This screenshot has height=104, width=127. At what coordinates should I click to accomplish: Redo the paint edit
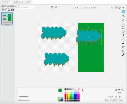56,7
